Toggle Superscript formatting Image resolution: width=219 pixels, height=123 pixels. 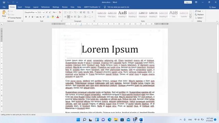click(x=44, y=17)
